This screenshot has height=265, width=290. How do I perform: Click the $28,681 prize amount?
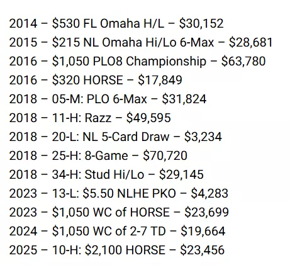[251, 42]
